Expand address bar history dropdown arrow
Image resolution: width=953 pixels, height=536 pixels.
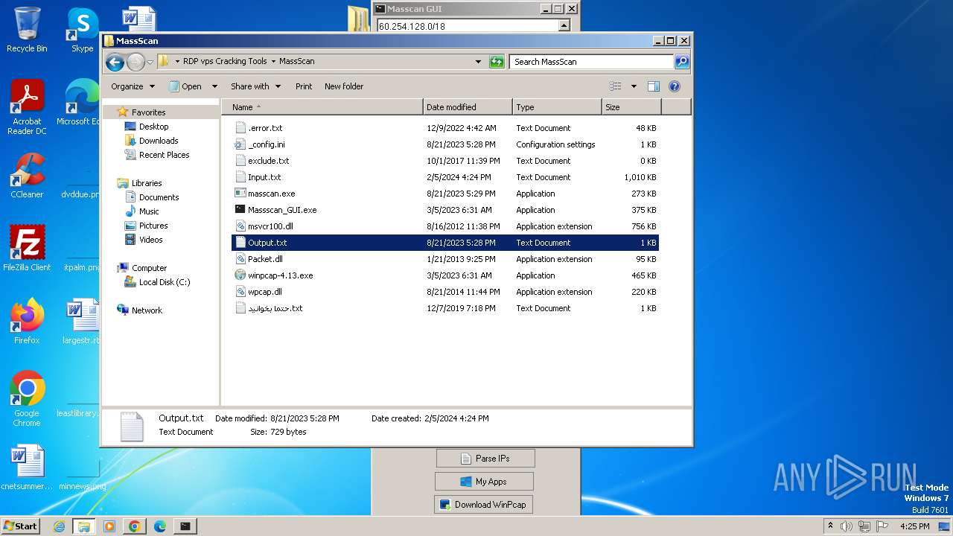click(x=478, y=62)
